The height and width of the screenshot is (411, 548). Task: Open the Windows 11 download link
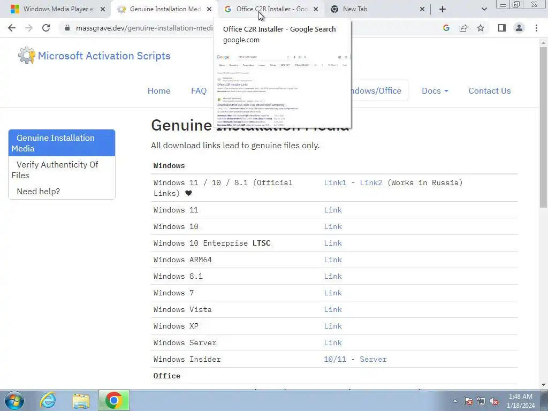(x=333, y=210)
